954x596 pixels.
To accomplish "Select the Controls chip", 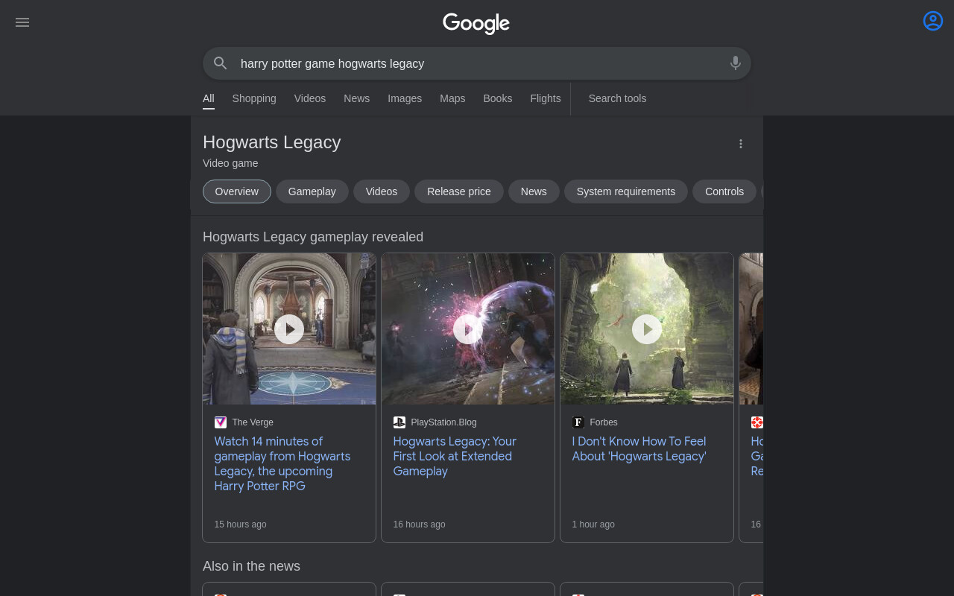I will [x=724, y=191].
